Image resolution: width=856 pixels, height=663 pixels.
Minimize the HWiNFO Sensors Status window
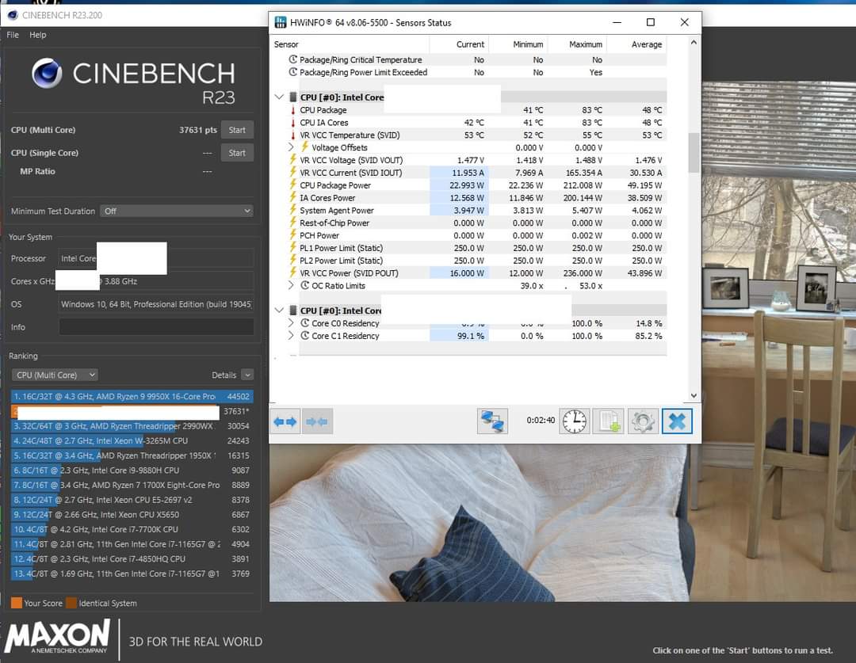[x=617, y=22]
